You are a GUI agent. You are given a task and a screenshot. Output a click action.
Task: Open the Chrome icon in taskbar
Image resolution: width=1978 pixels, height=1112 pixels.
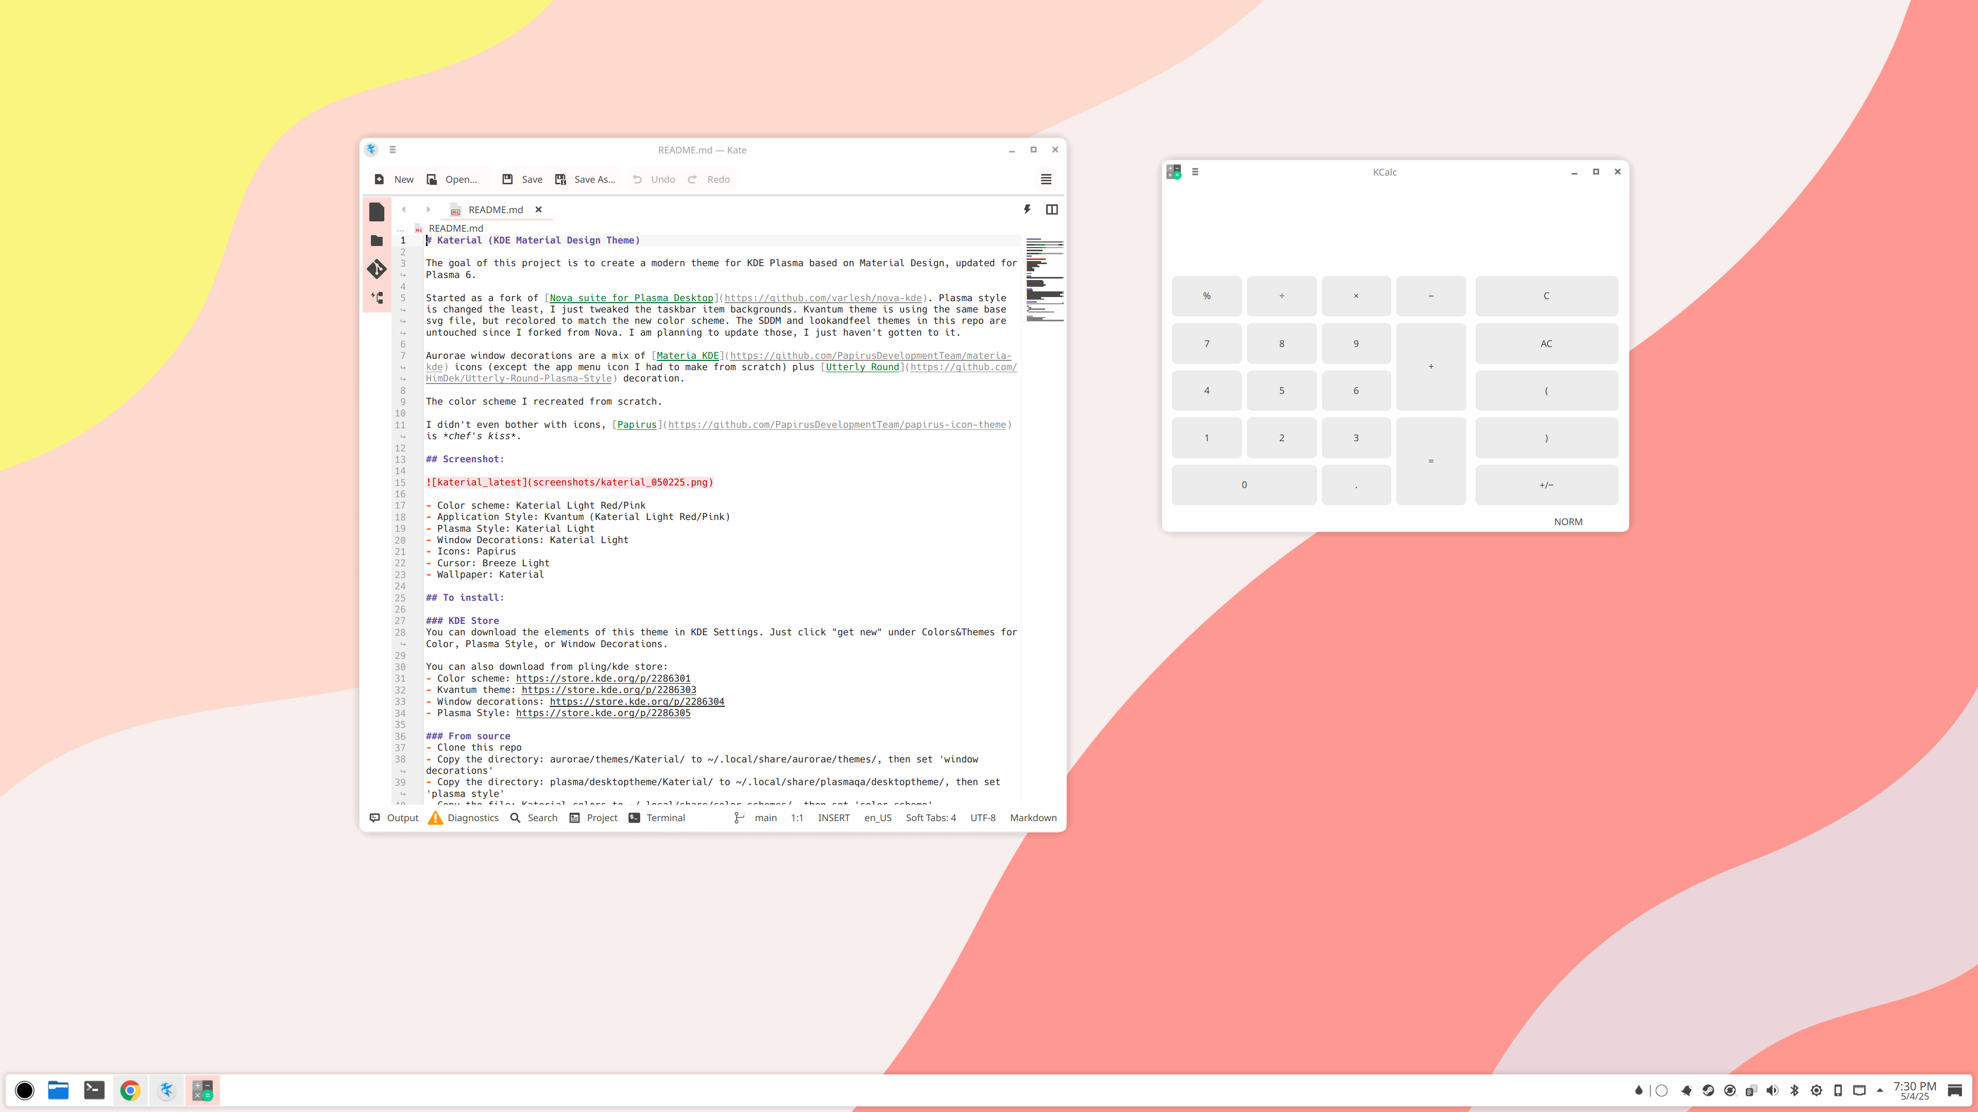(x=130, y=1090)
